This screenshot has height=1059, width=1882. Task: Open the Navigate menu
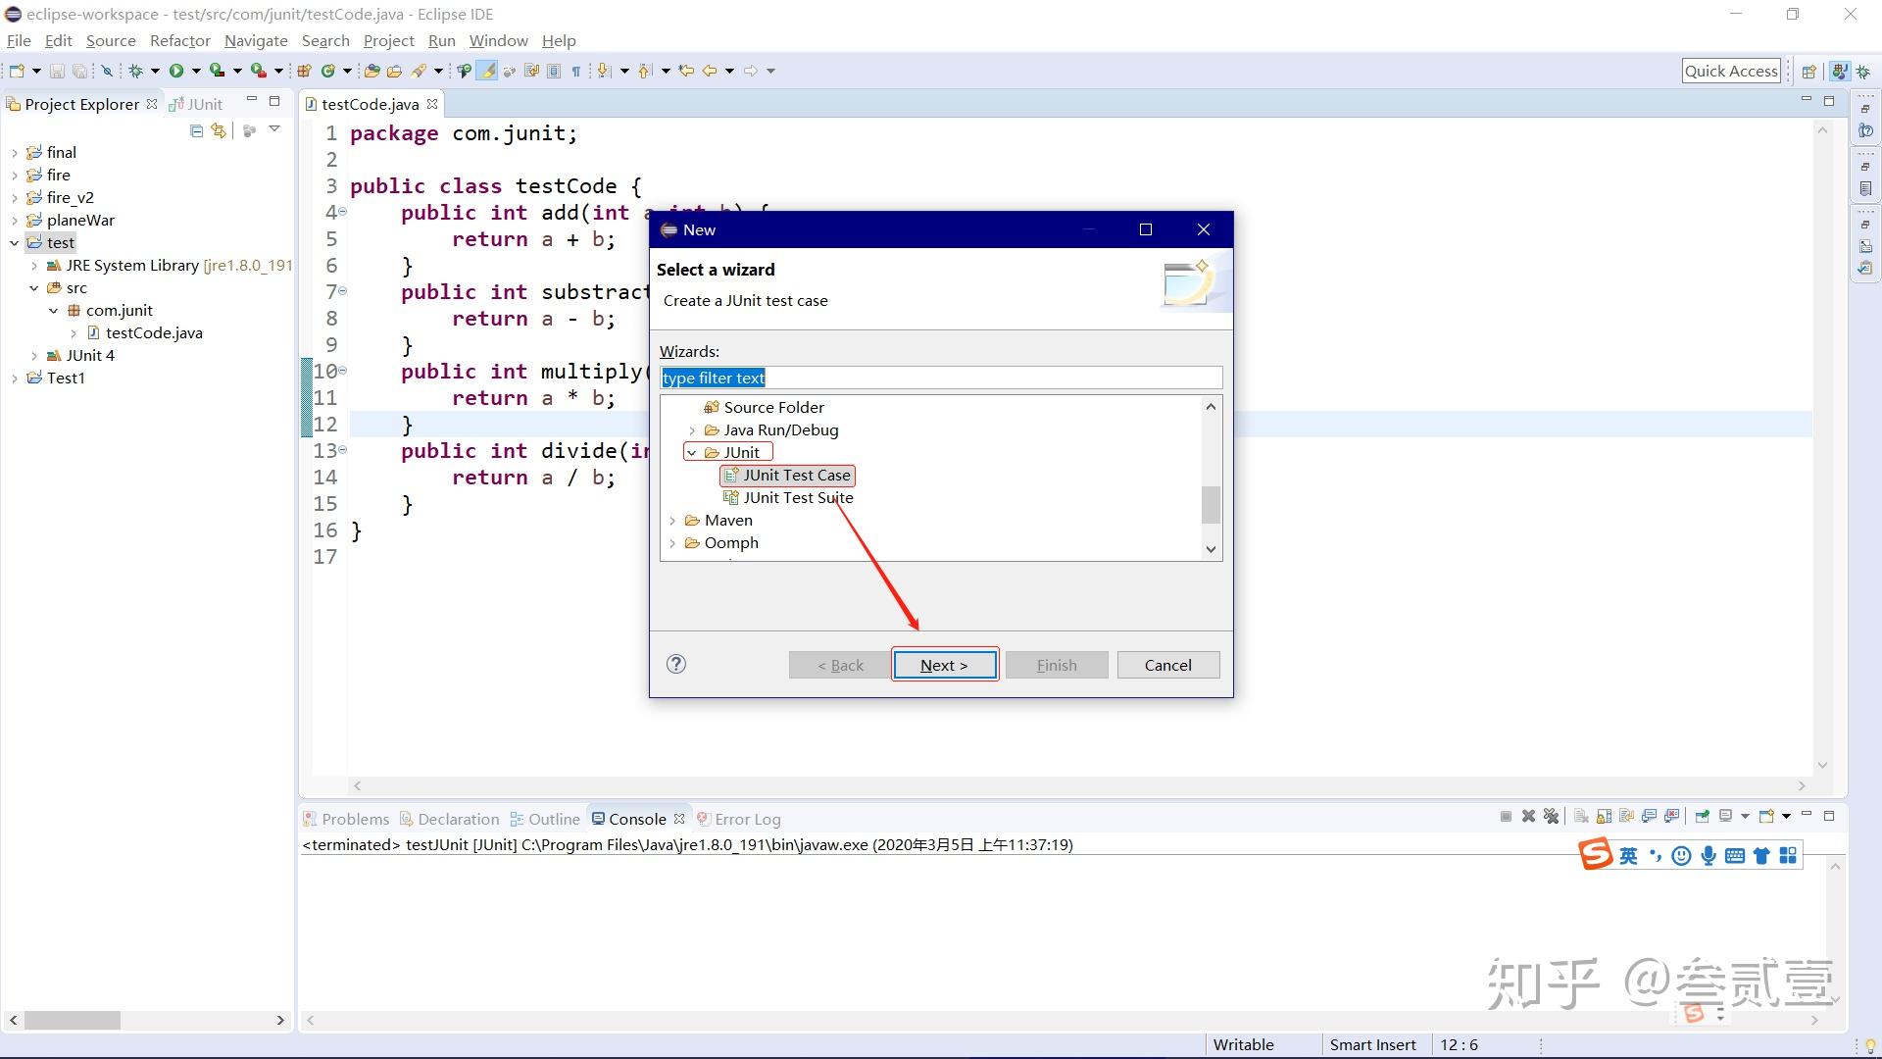click(x=256, y=40)
